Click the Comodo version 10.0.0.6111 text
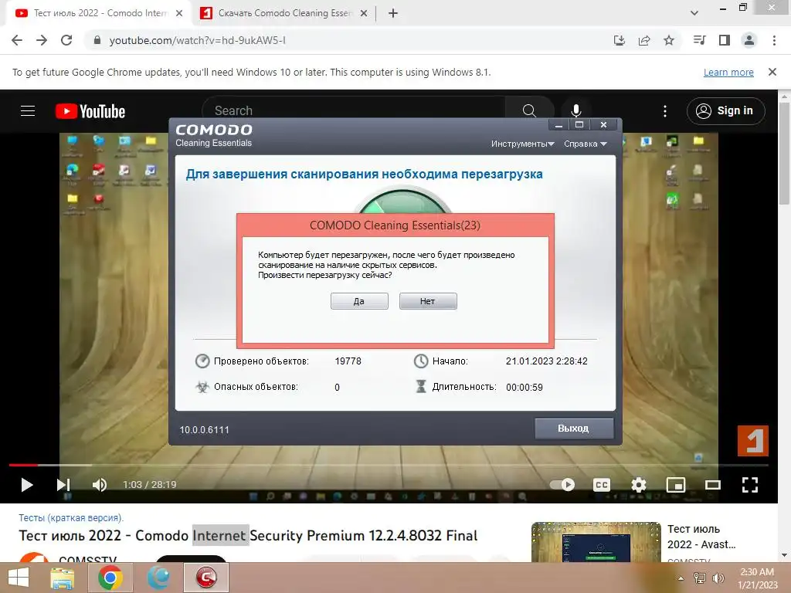This screenshot has height=593, width=791. click(x=204, y=430)
